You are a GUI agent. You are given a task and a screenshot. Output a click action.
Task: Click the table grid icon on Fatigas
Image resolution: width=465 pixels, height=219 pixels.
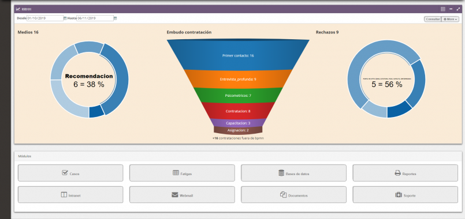(x=176, y=172)
